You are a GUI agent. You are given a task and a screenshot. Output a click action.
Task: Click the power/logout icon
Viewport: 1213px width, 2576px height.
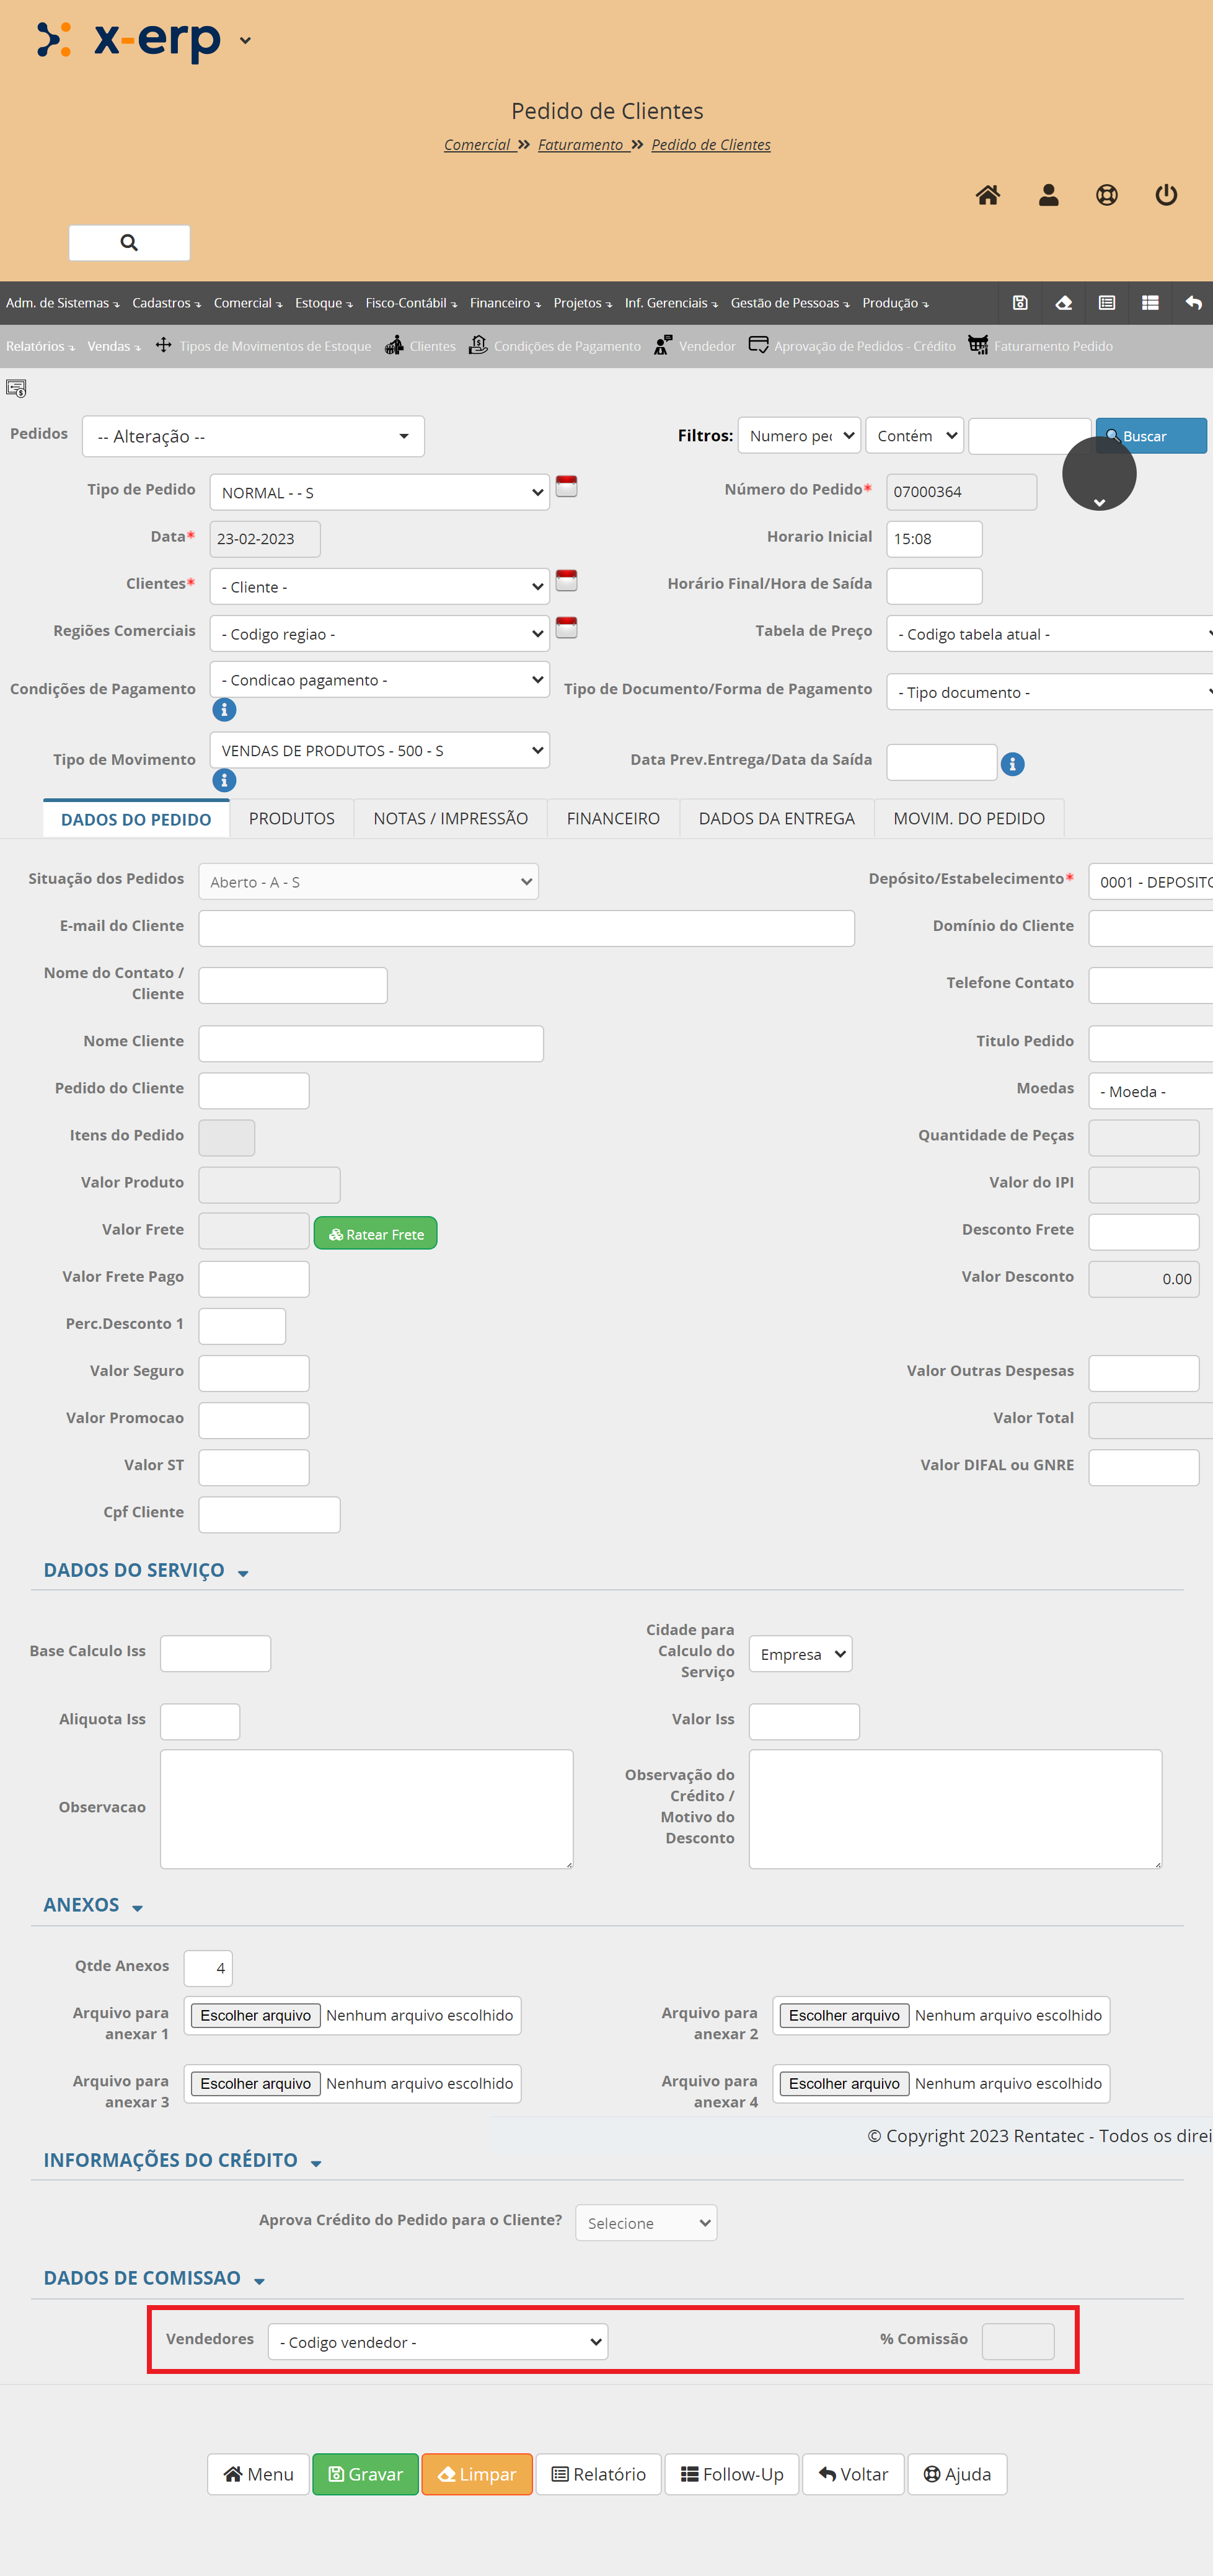[1166, 195]
